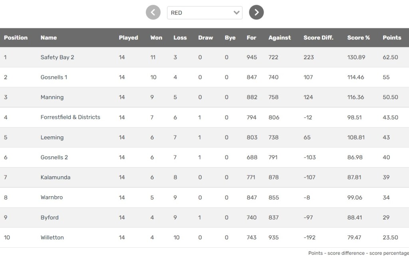The height and width of the screenshot is (260, 409).
Task: Select Warnbro team entry
Action: 52,197
